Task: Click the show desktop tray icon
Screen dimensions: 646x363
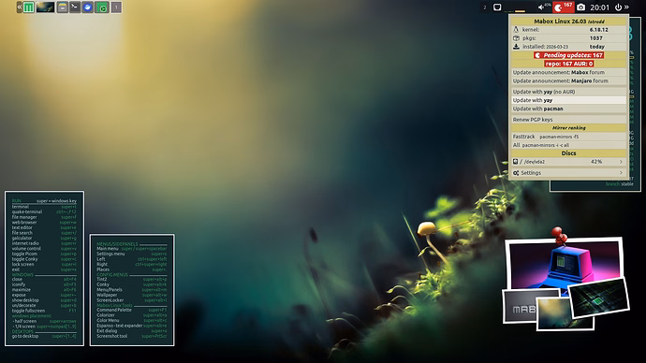Action: [497, 7]
